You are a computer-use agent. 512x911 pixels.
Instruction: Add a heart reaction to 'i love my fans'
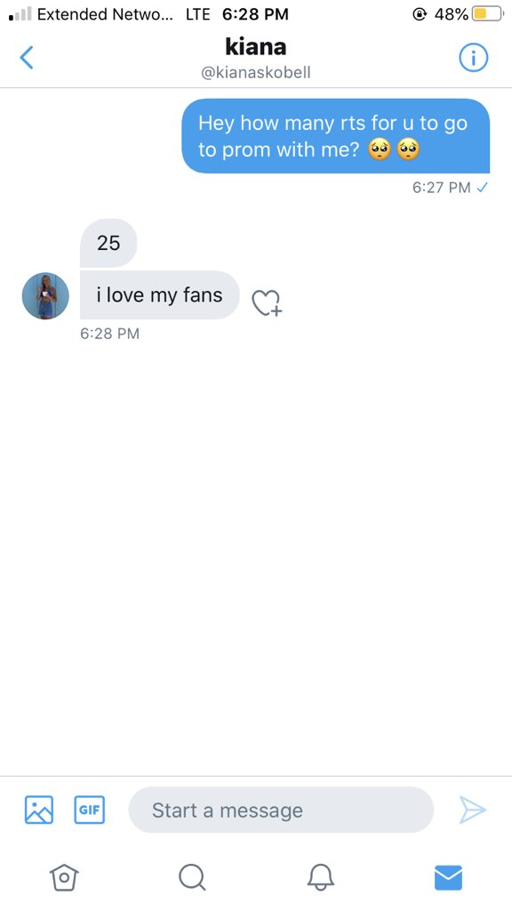pyautogui.click(x=267, y=302)
